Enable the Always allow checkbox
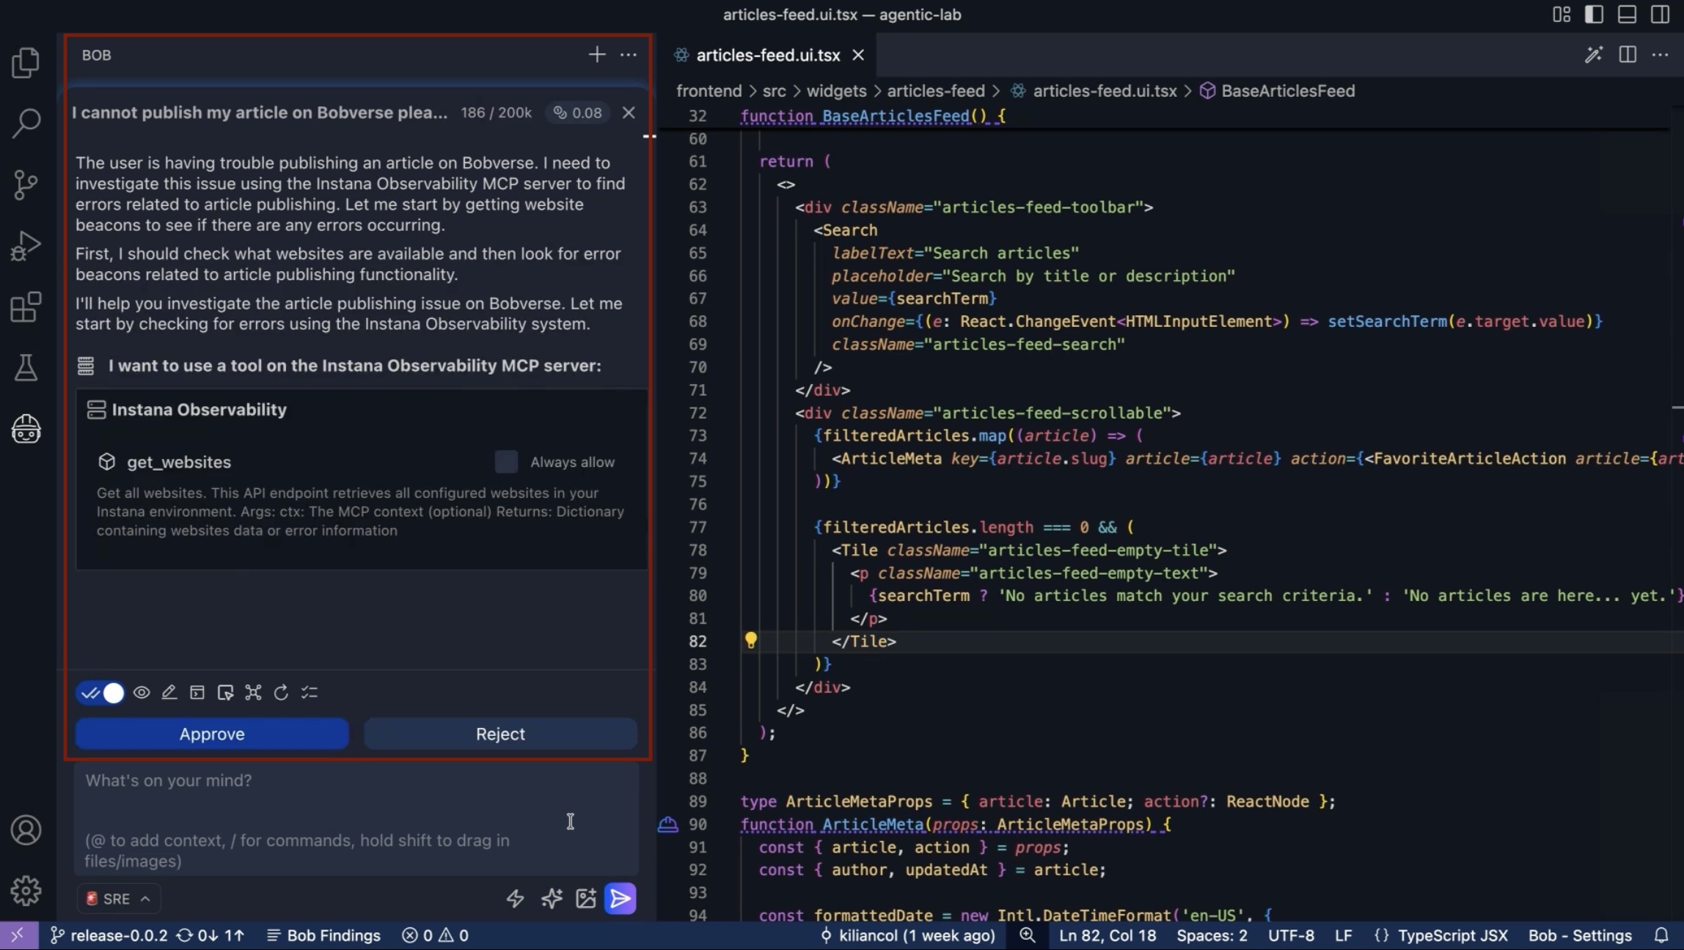This screenshot has width=1684, height=950. (x=506, y=462)
